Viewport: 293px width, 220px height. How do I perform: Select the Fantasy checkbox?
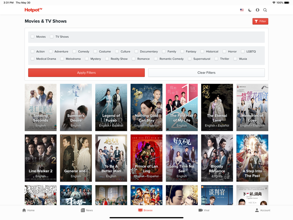click(182, 51)
